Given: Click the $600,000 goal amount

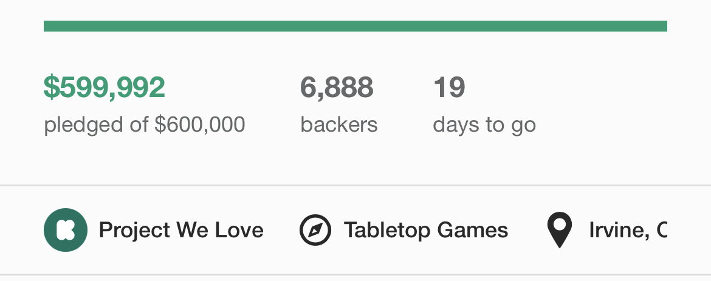Looking at the screenshot, I should [200, 124].
